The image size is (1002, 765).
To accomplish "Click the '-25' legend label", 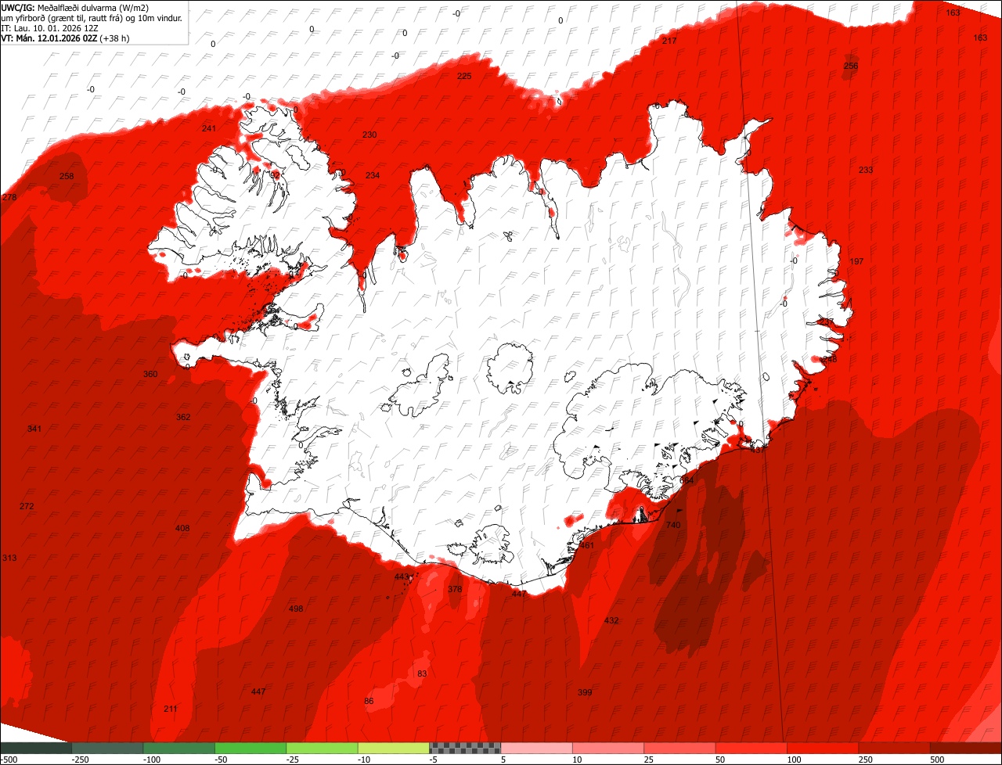I will pos(293,759).
